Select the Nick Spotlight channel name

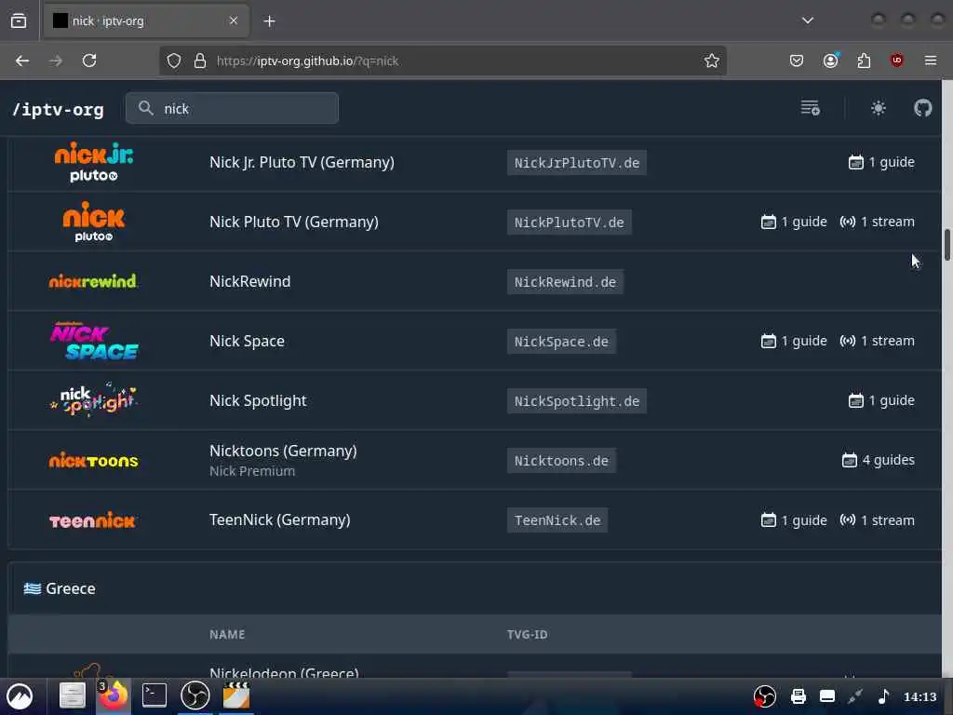click(x=258, y=400)
